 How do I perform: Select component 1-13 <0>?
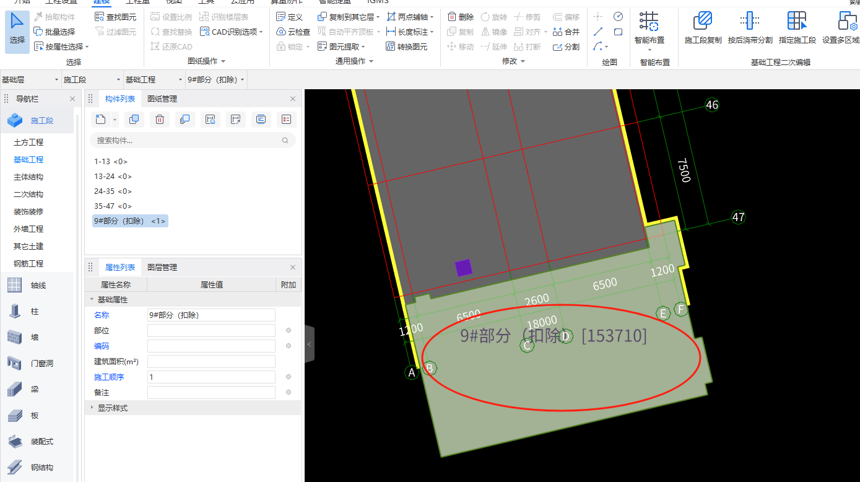[x=111, y=162]
